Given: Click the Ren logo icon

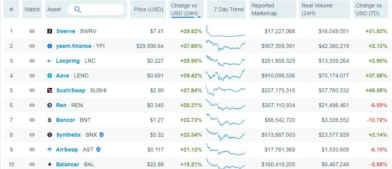Looking at the screenshot, I should 50,105.
